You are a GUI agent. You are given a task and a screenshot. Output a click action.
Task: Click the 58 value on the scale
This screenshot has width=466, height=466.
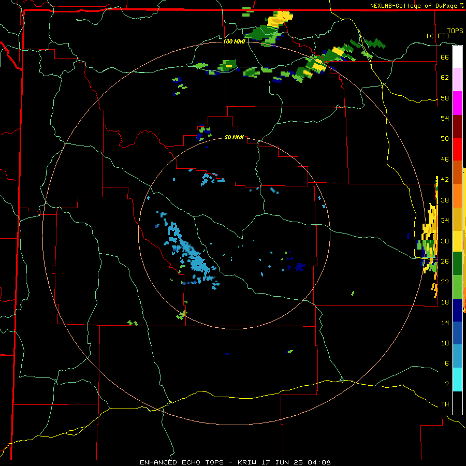pos(445,98)
